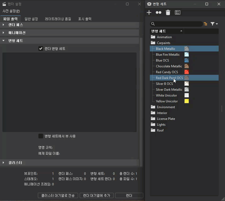225x201 pixels.
Task: Click the White Unicolor preview thumbnail
Action: tap(187, 95)
